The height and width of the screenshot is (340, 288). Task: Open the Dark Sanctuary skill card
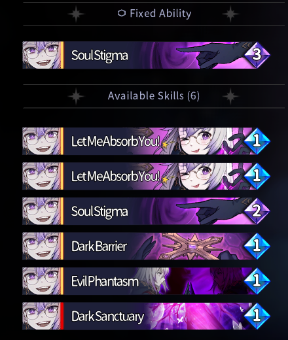pyautogui.click(x=146, y=316)
